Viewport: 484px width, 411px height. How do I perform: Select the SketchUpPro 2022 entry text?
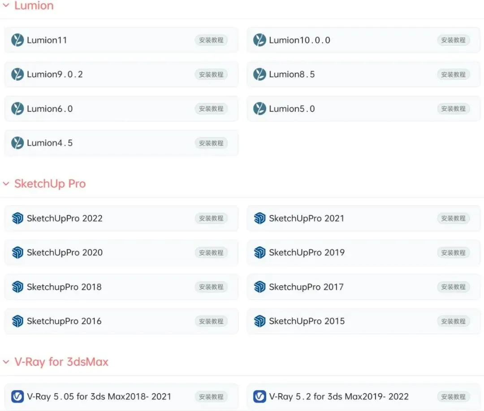tap(65, 219)
